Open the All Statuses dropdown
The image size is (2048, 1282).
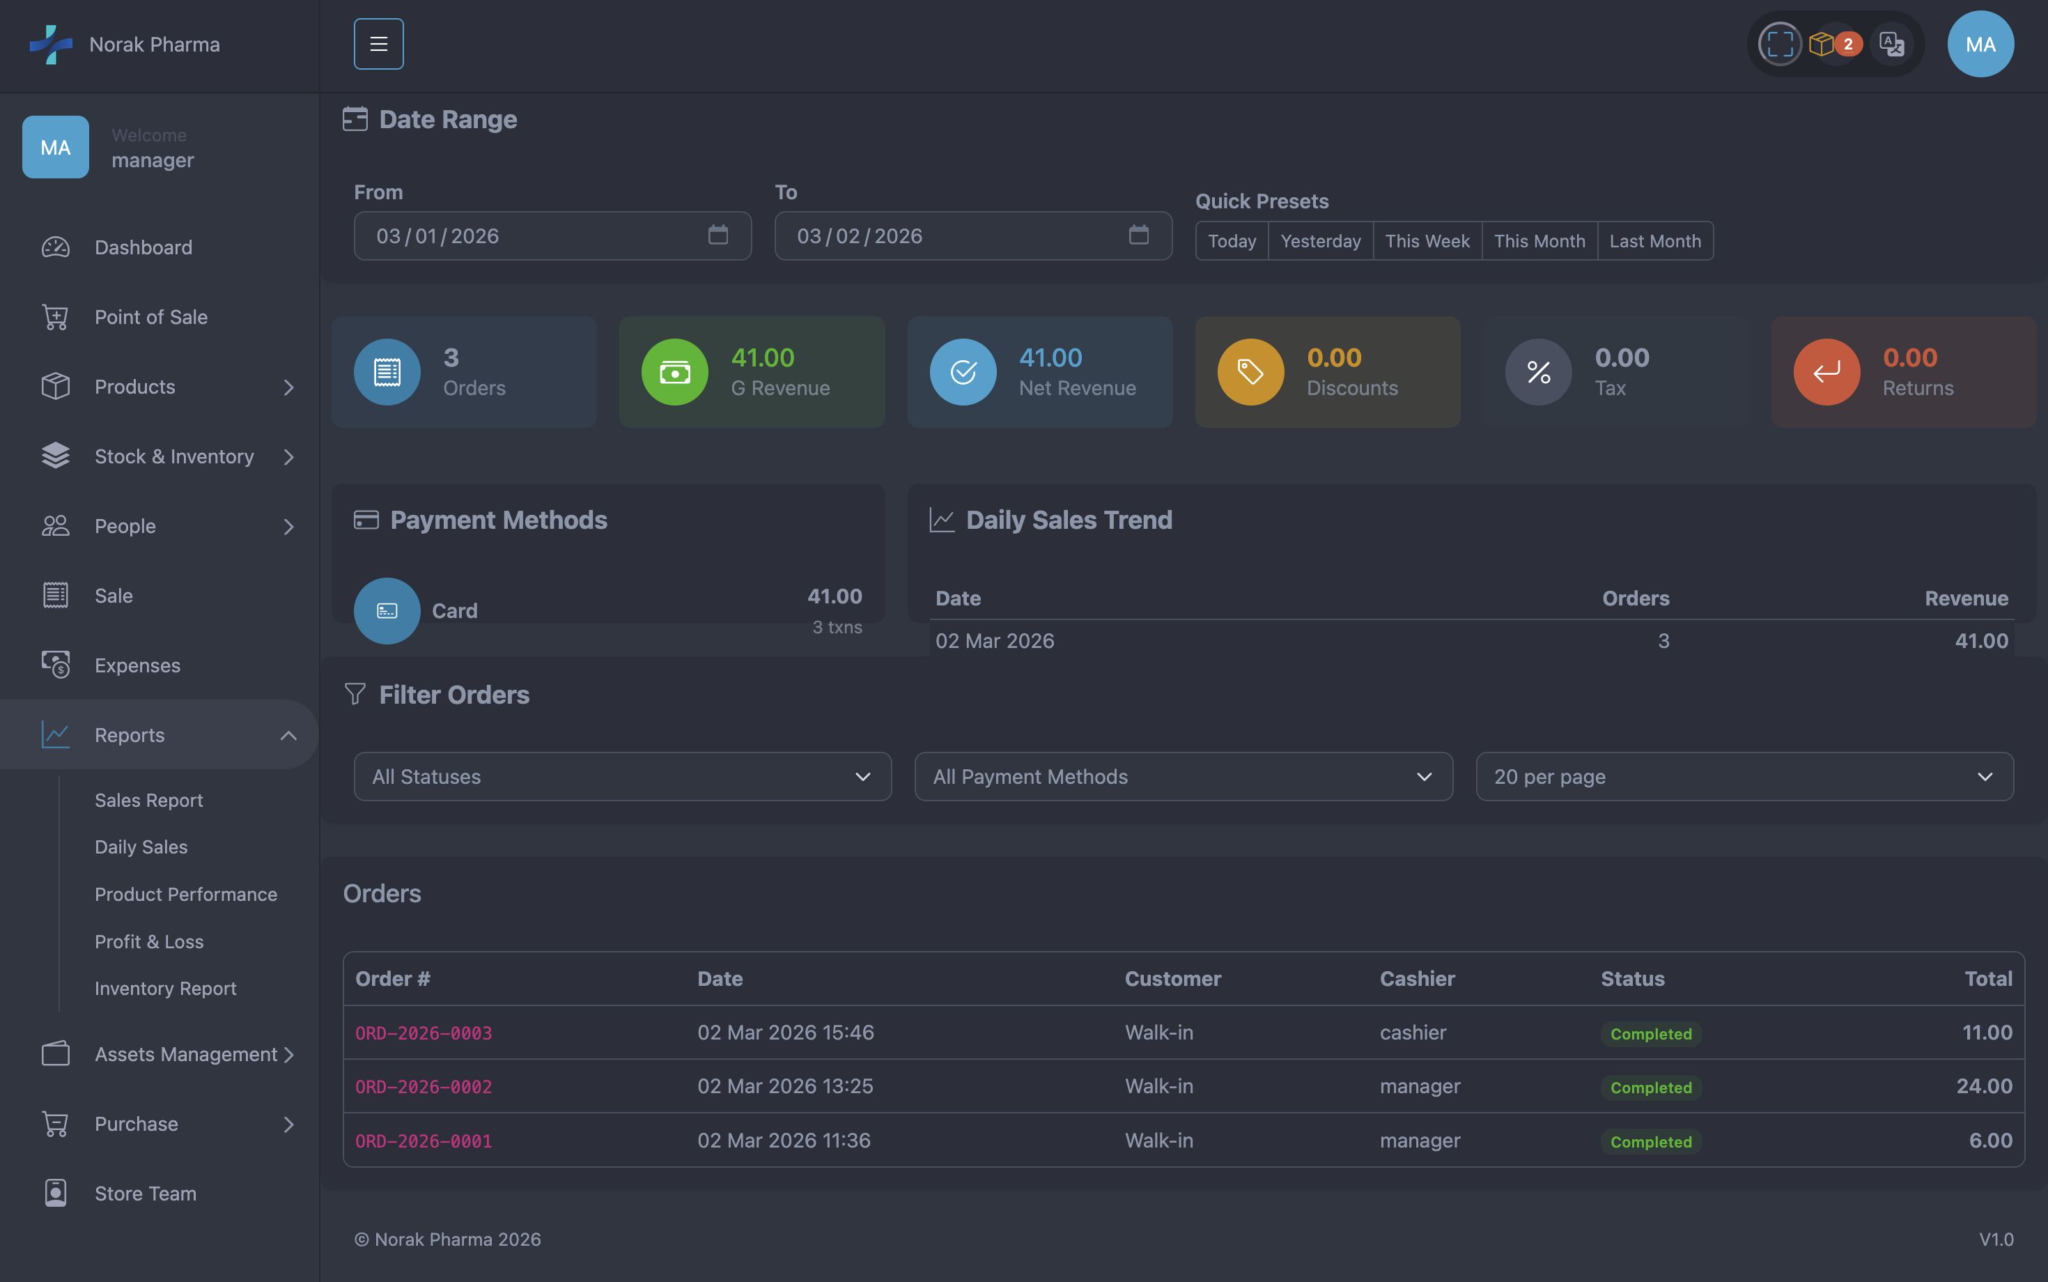click(622, 777)
